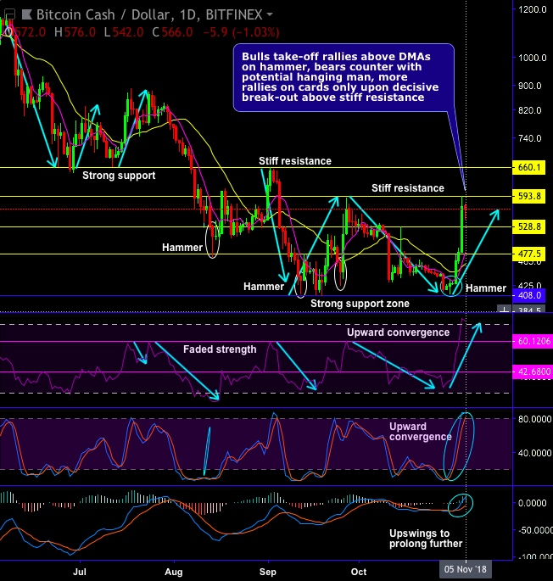Click the Oct label on the time axis
Image resolution: width=553 pixels, height=581 pixels.
359,572
